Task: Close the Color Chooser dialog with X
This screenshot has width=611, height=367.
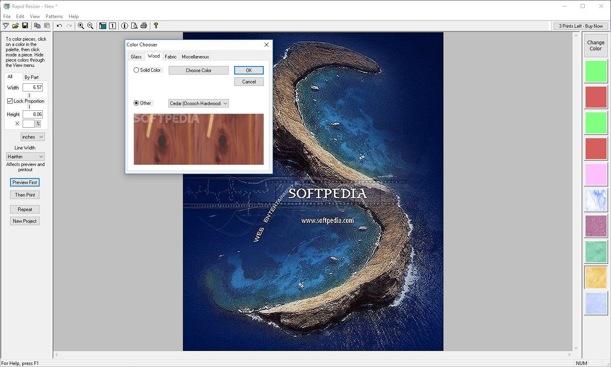Action: (267, 45)
